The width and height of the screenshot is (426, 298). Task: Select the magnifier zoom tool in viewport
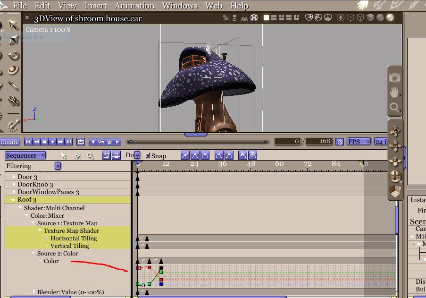pos(394,108)
